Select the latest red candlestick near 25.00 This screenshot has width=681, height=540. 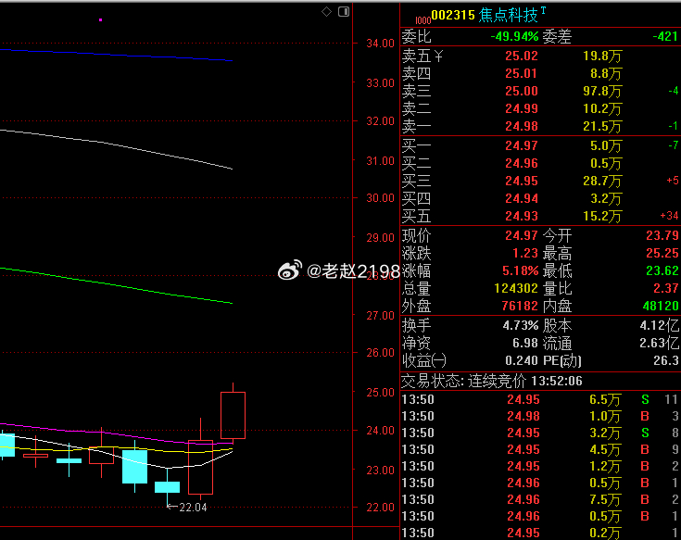pos(233,413)
